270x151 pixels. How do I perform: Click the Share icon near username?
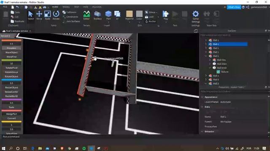pos(248,7)
